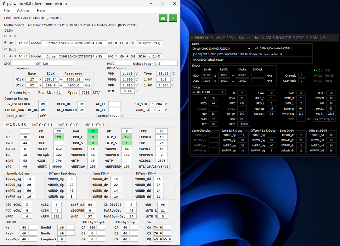
Task: Open the Actions menu
Action: [x=23, y=11]
